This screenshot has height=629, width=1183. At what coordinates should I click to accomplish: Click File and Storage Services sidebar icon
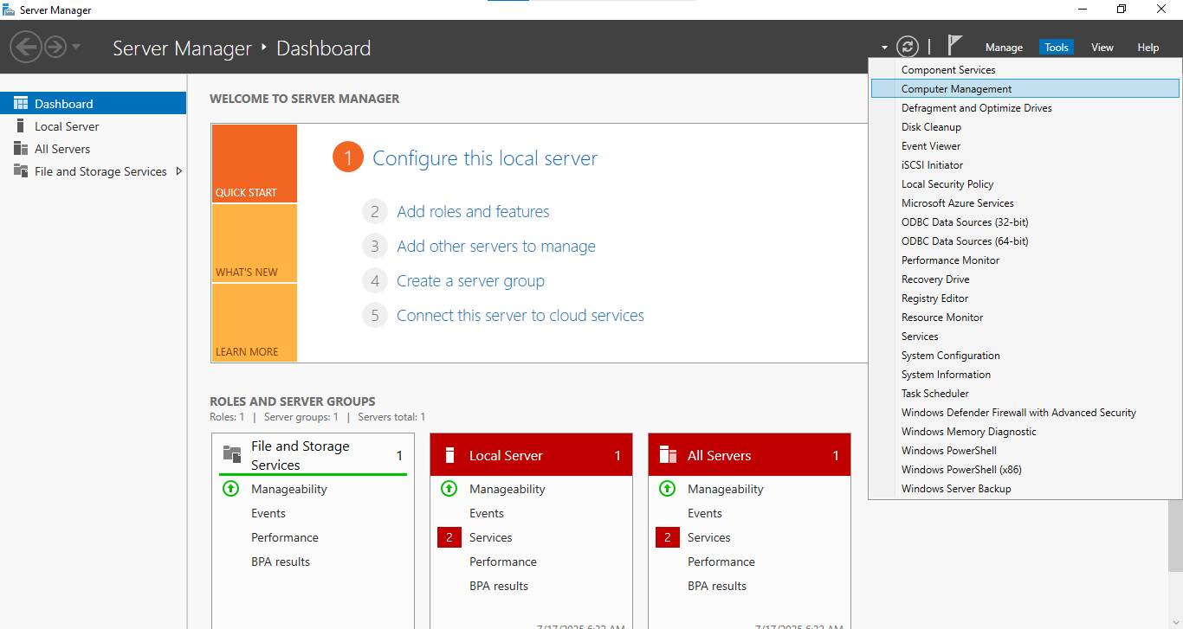click(x=21, y=170)
